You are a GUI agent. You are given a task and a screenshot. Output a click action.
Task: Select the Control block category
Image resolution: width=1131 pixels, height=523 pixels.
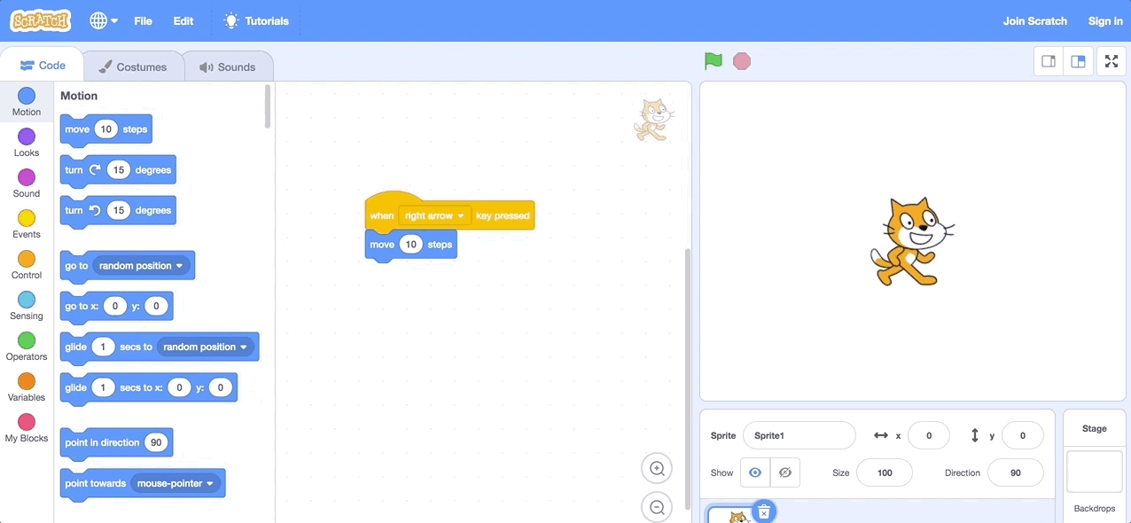[27, 264]
